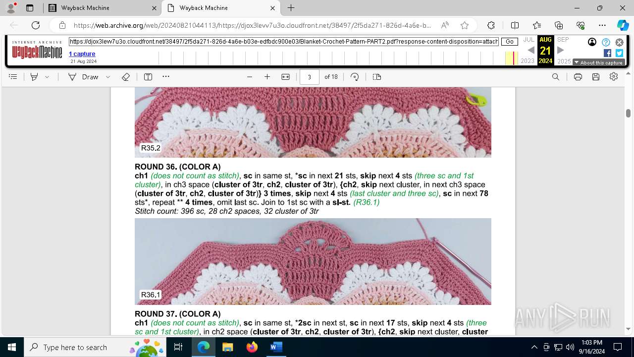Refresh the current page
The width and height of the screenshot is (634, 357).
[x=36, y=25]
